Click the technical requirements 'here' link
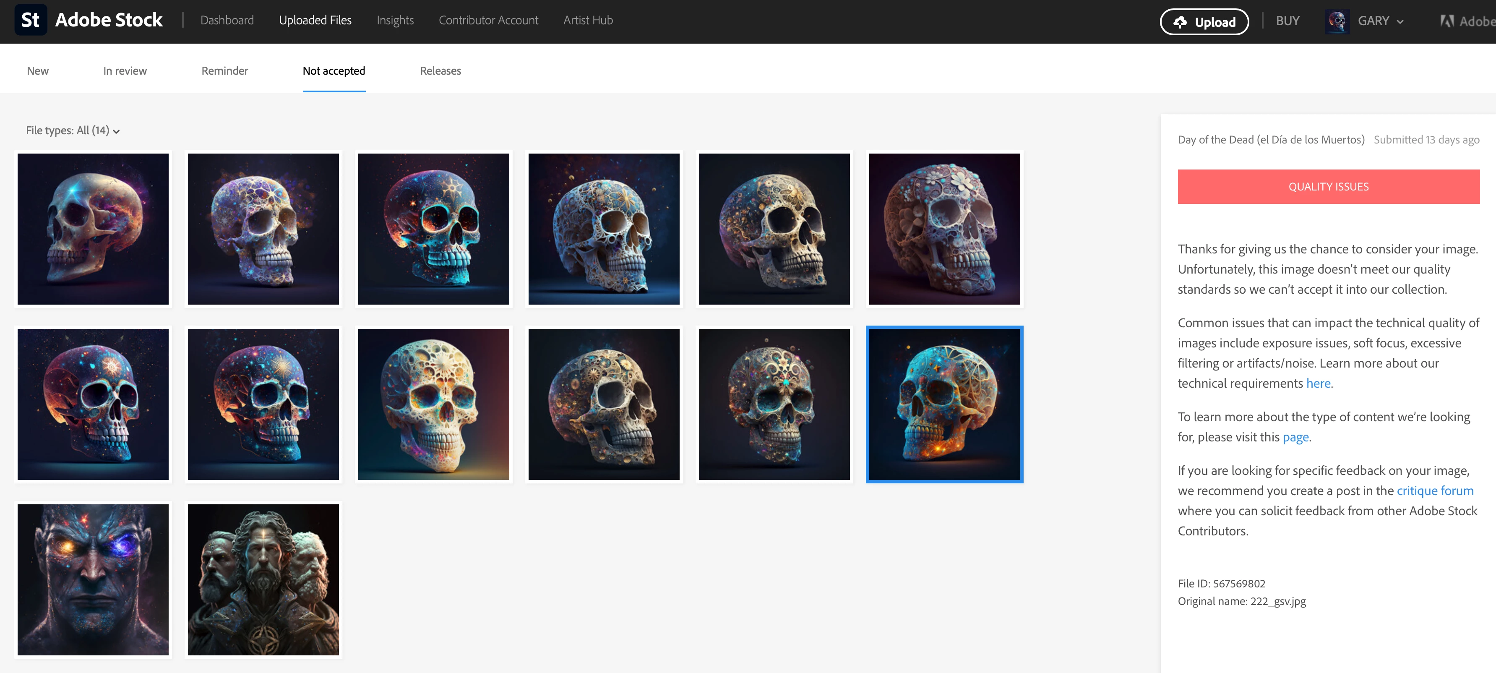Viewport: 1496px width, 673px height. 1318,383
